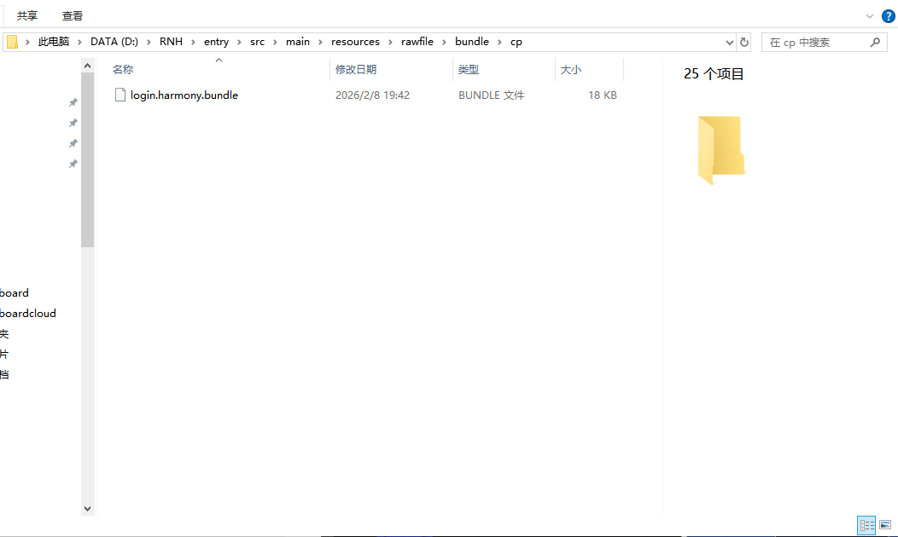Open the 共享 ribbon tab
The height and width of the screenshot is (537, 898).
pos(27,15)
